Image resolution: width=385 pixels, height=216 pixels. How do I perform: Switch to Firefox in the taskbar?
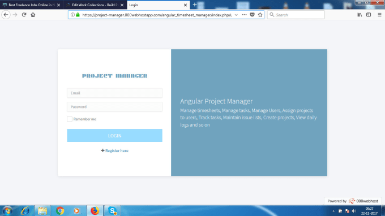[95, 210]
